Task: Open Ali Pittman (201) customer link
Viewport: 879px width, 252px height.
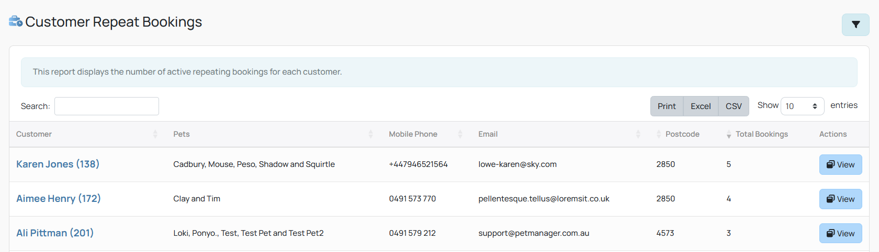Action: click(55, 233)
